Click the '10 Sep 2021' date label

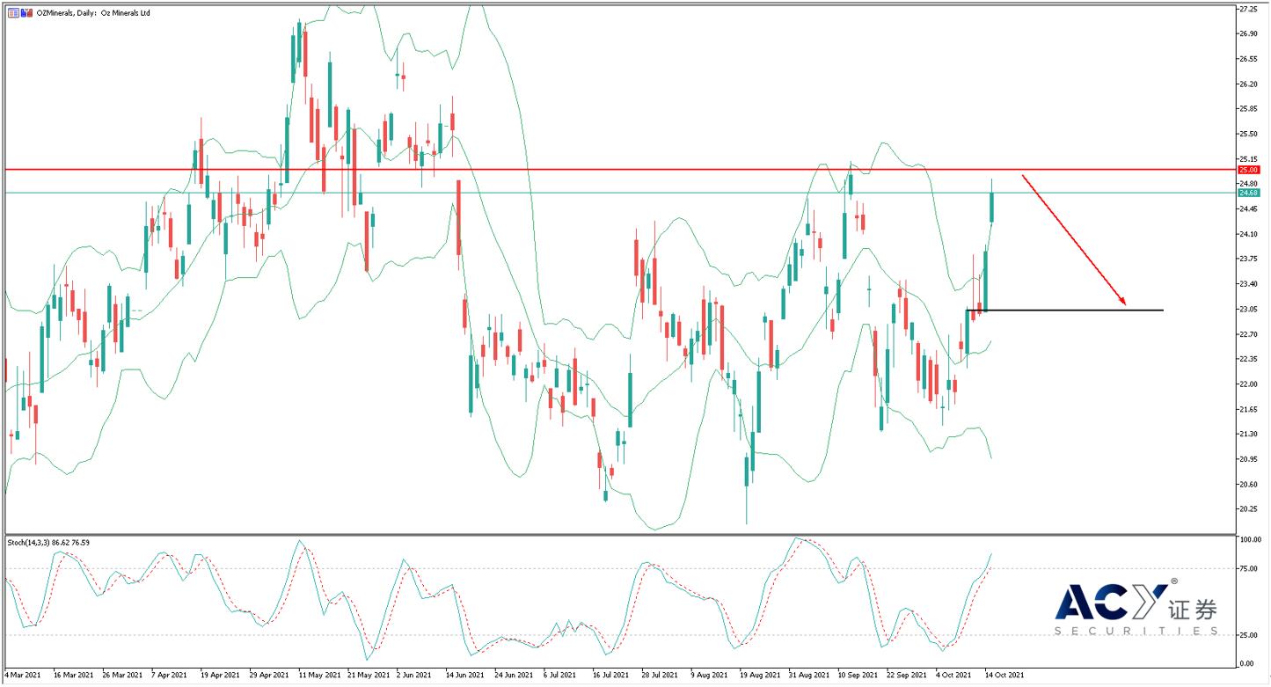(856, 675)
